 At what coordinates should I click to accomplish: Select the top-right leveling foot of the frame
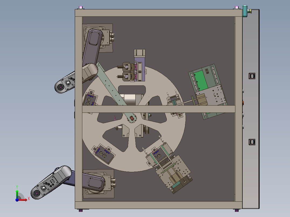tap(236, 8)
